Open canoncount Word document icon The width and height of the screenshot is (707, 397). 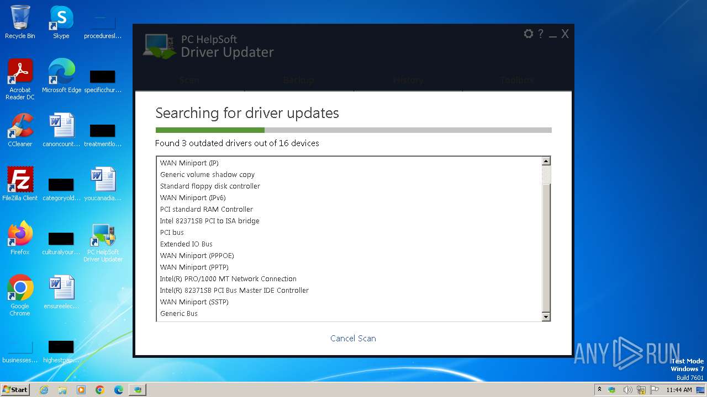(61, 130)
